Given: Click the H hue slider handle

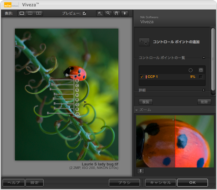Looking at the screenshot, I should (54, 94).
